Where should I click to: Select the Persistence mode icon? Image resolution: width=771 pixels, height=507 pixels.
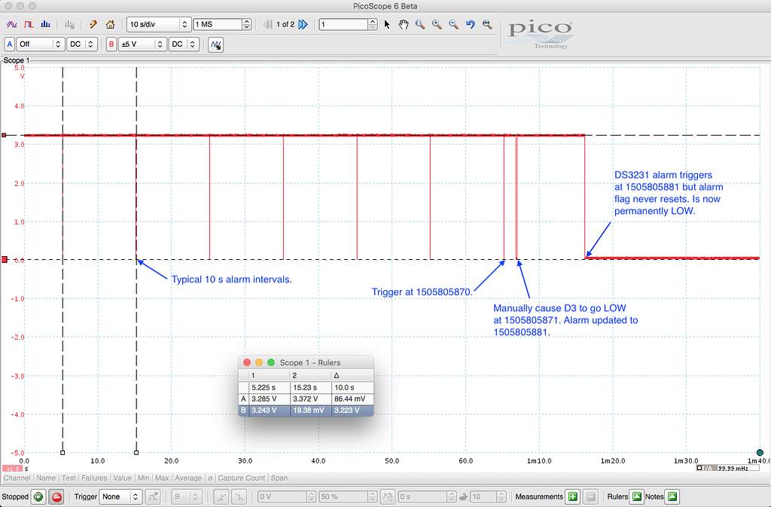(28, 24)
